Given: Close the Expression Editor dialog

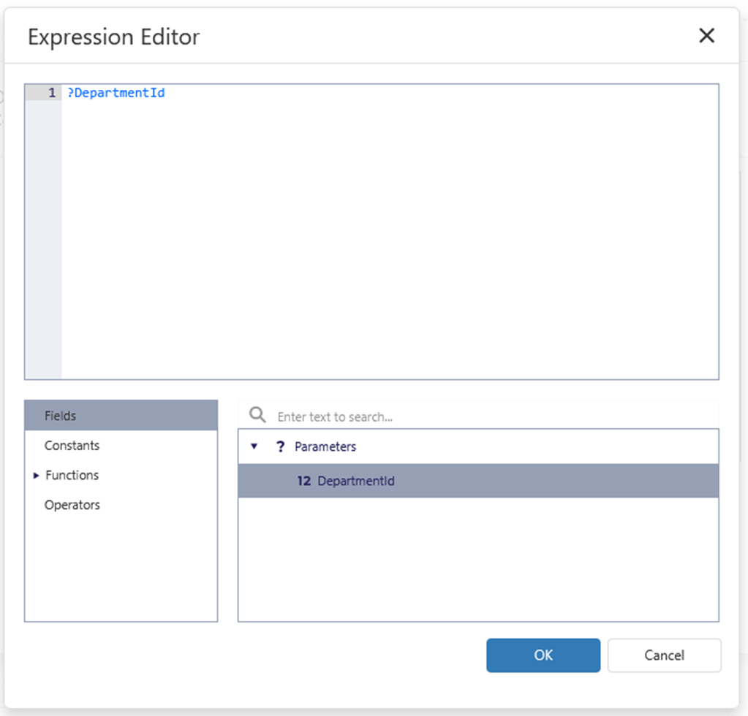Looking at the screenshot, I should (x=706, y=36).
